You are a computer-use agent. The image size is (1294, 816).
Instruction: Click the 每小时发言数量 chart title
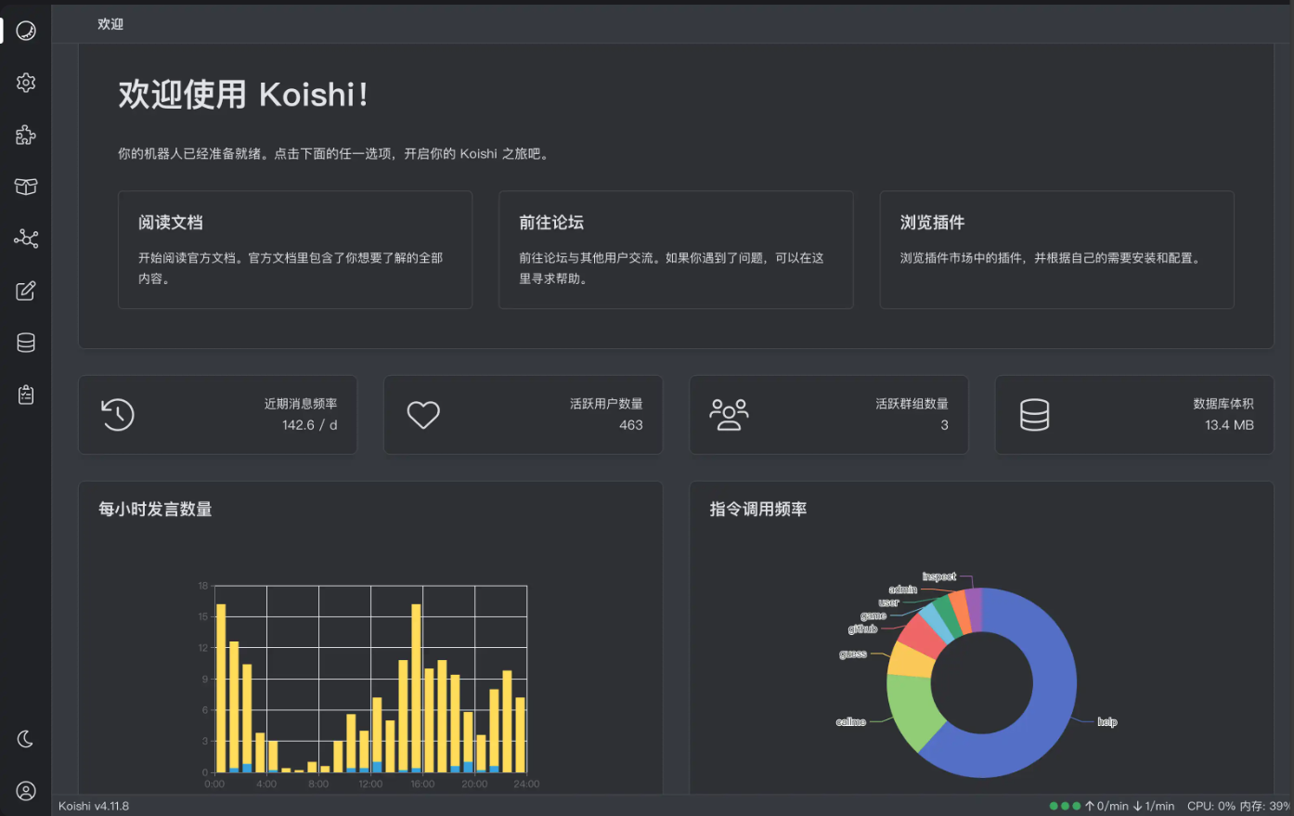[155, 509]
